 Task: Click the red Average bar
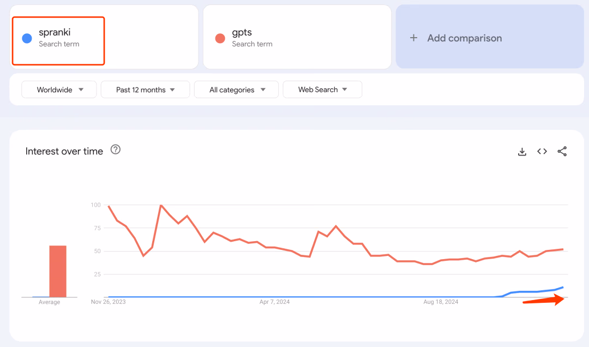point(58,271)
